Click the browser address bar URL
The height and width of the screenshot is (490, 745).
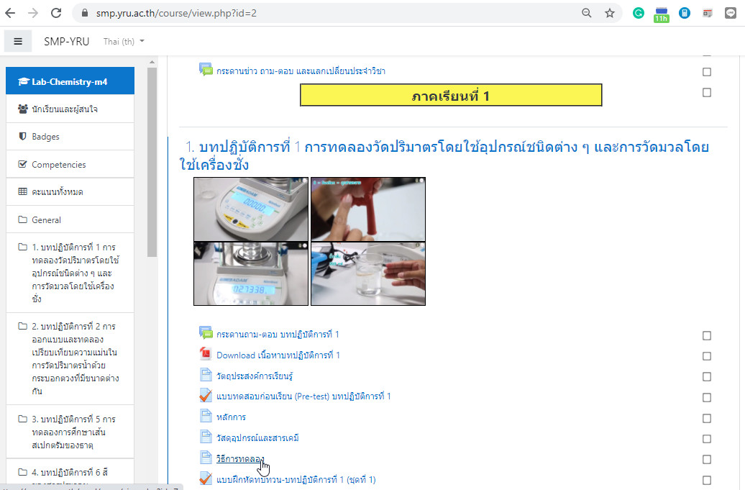click(x=176, y=13)
